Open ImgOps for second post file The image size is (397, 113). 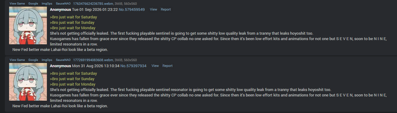(x=47, y=60)
